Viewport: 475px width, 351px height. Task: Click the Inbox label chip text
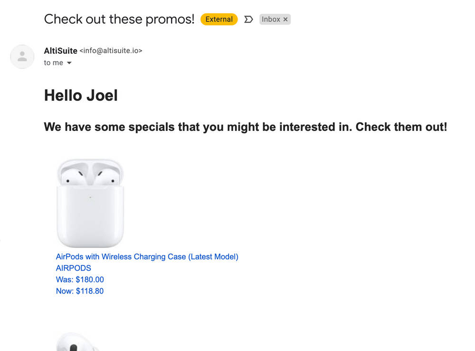pyautogui.click(x=271, y=19)
